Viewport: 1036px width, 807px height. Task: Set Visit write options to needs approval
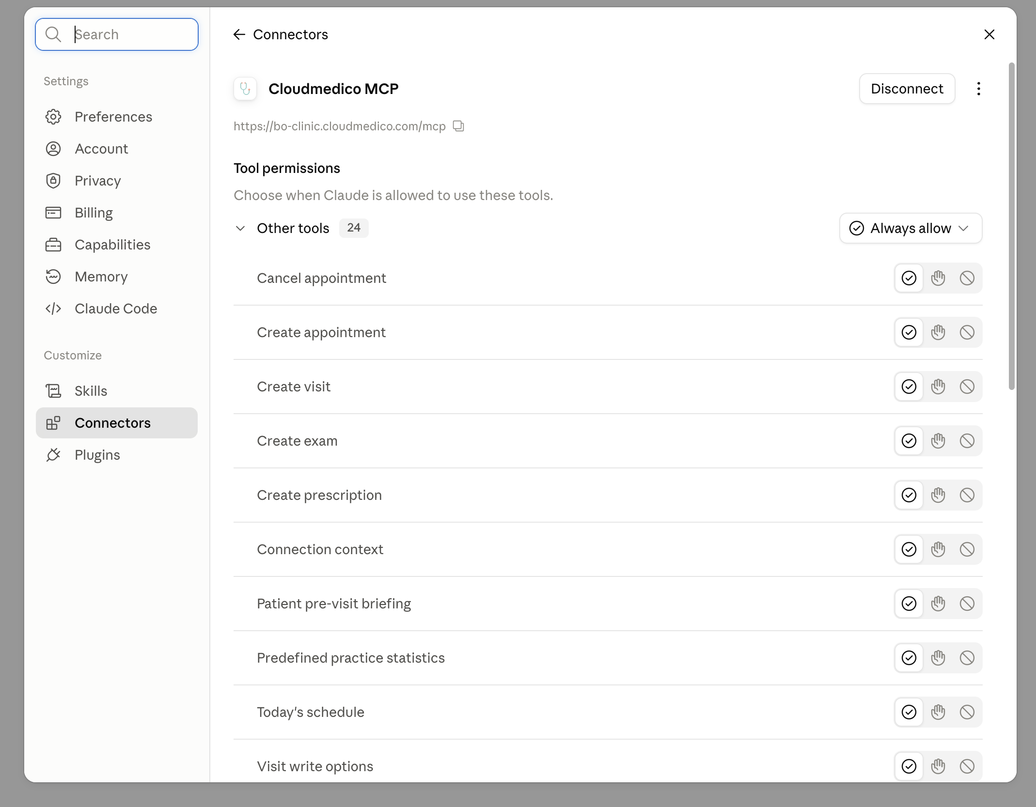click(x=938, y=766)
